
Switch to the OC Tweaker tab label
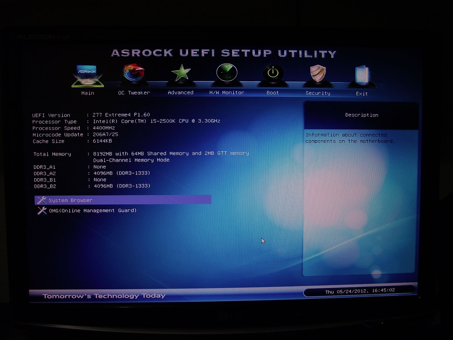[134, 93]
